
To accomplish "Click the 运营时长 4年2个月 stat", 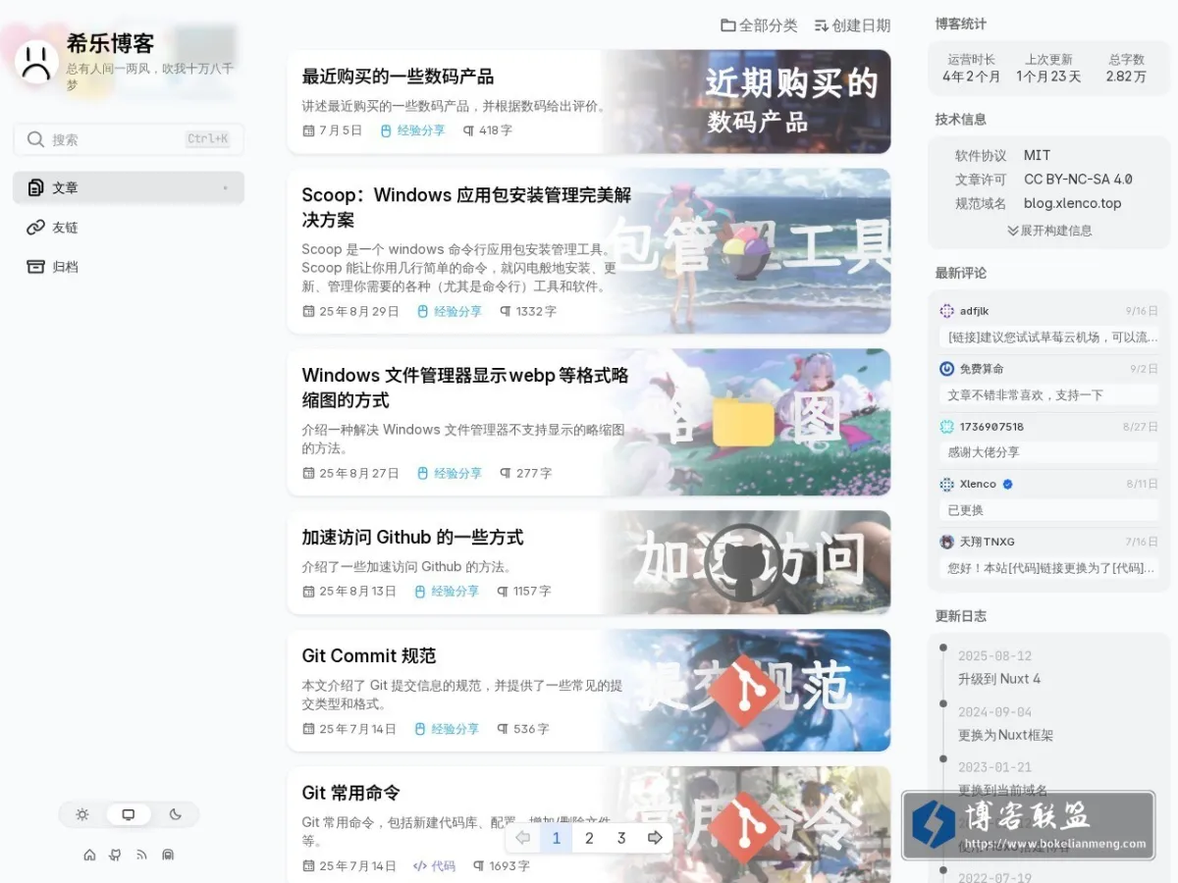I will pyautogui.click(x=971, y=68).
